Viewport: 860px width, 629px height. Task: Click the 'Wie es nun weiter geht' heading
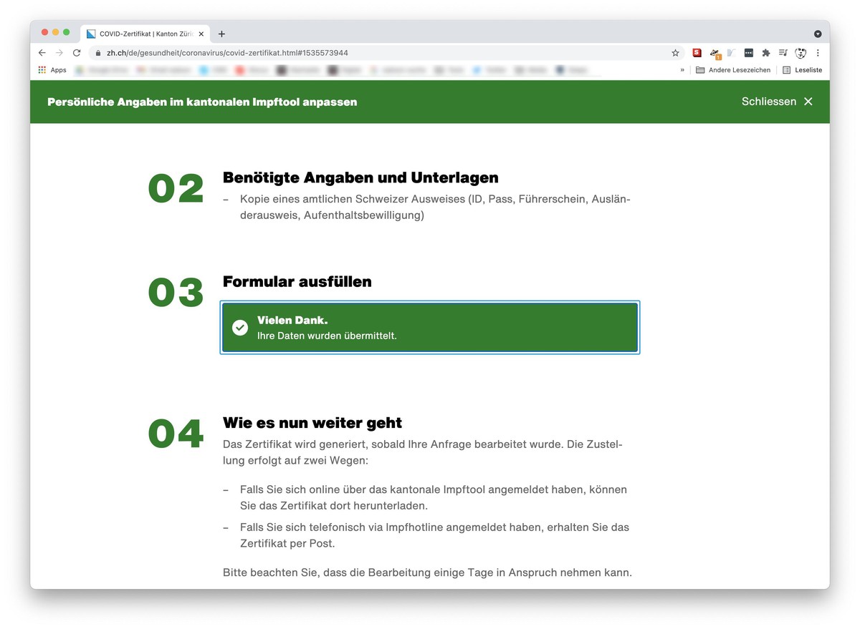click(312, 423)
